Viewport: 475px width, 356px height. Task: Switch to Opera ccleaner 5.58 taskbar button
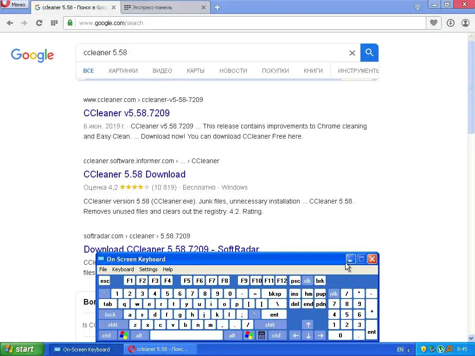point(160,350)
